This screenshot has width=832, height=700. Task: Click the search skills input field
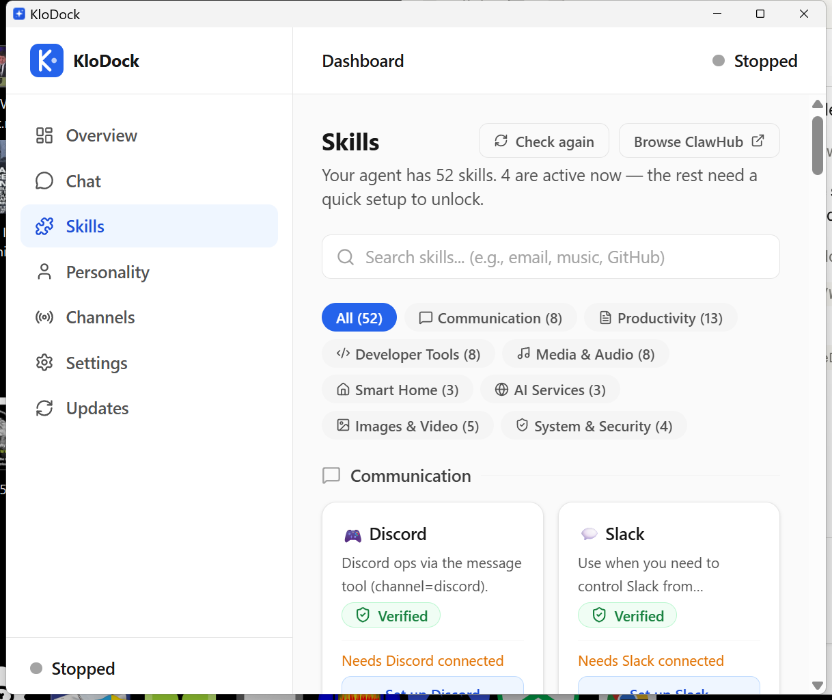[551, 256]
